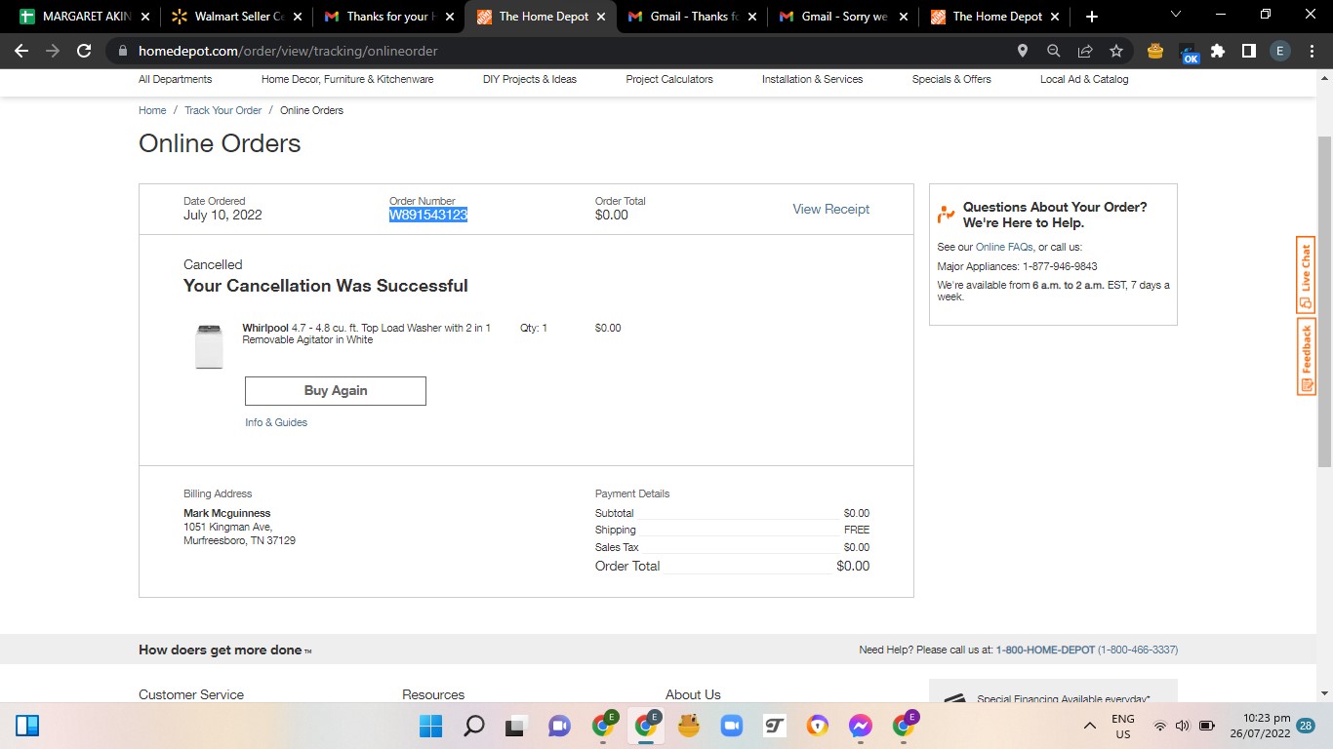Open the stylized T app on taskbar

click(x=774, y=726)
